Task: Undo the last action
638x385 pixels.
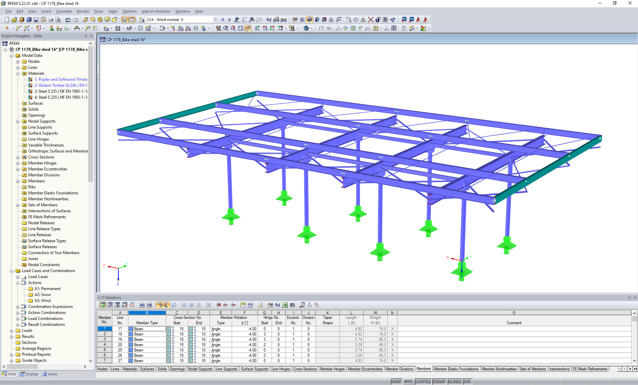Action: (x=68, y=19)
